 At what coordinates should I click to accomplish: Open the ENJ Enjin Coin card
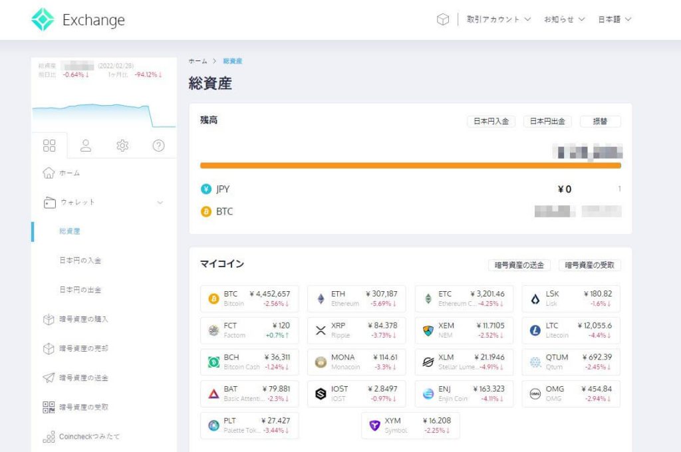464,394
